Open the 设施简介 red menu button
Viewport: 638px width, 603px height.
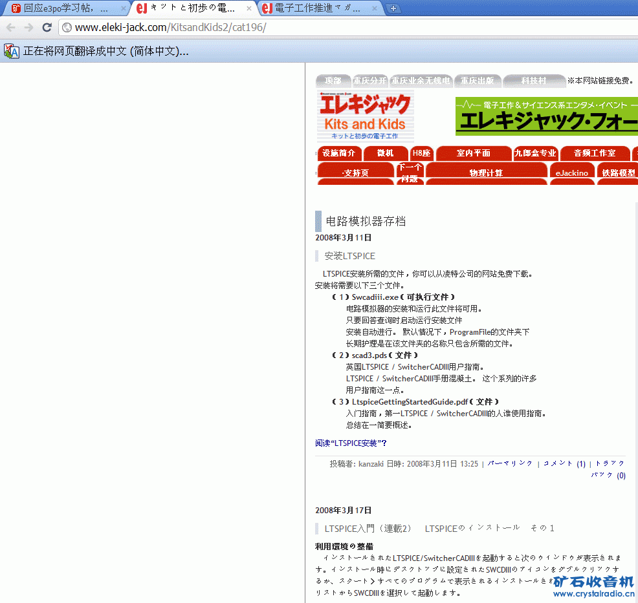click(339, 153)
